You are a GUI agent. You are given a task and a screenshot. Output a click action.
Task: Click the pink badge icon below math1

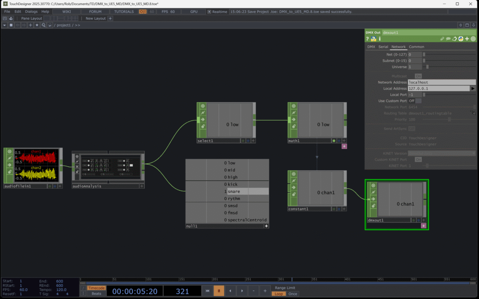click(x=344, y=146)
